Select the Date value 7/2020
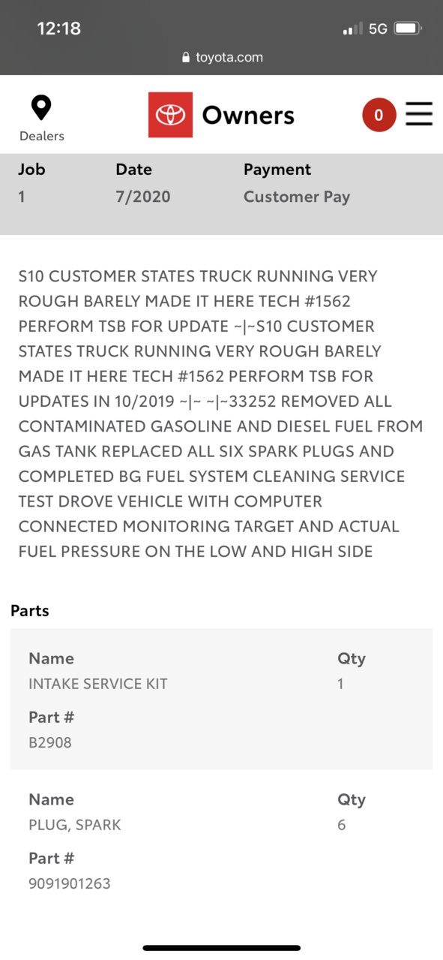The height and width of the screenshot is (960, 443). coord(142,197)
